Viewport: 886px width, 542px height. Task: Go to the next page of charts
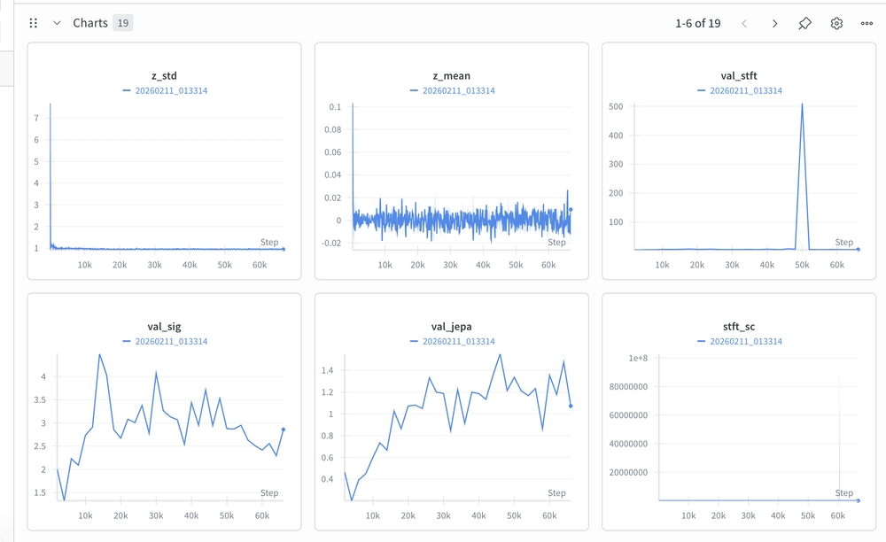tap(774, 23)
